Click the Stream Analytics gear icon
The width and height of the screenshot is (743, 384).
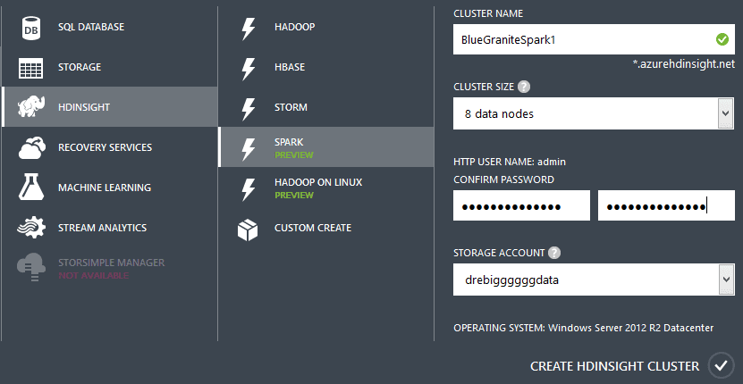pos(31,228)
